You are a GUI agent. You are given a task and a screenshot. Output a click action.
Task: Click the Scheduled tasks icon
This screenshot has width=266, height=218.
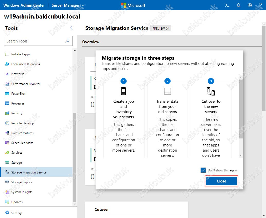coord(7,143)
